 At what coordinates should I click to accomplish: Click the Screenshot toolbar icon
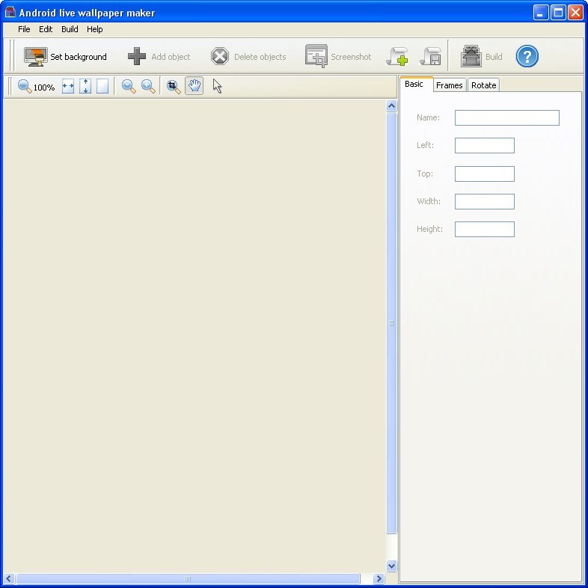[316, 56]
